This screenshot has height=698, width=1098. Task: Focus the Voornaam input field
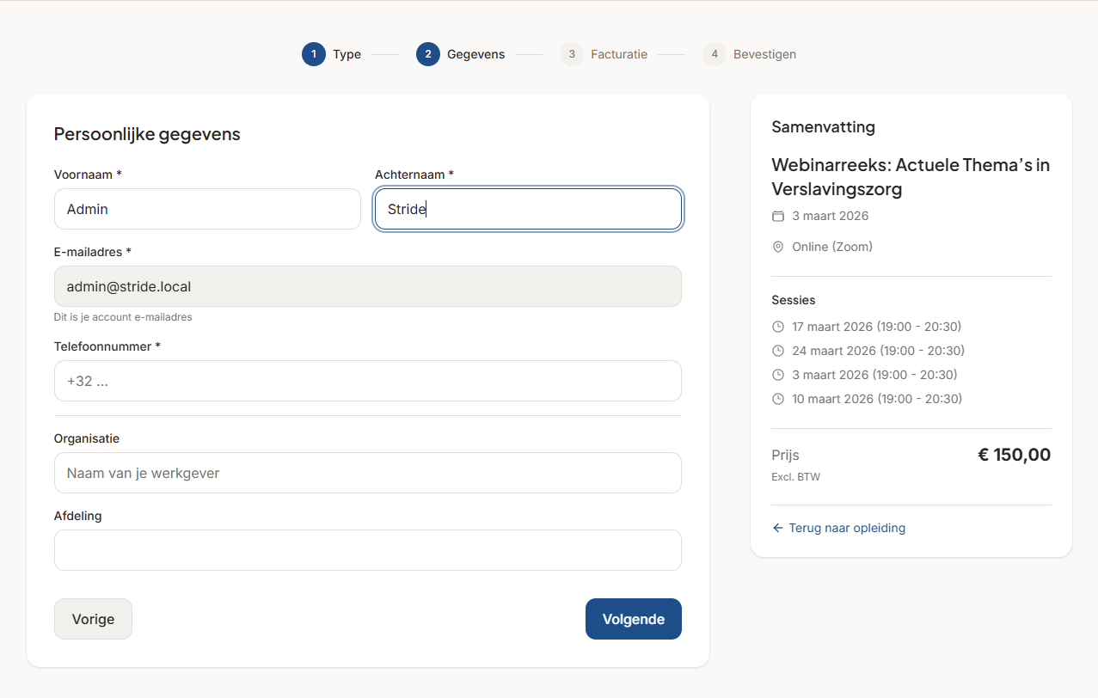(x=207, y=209)
